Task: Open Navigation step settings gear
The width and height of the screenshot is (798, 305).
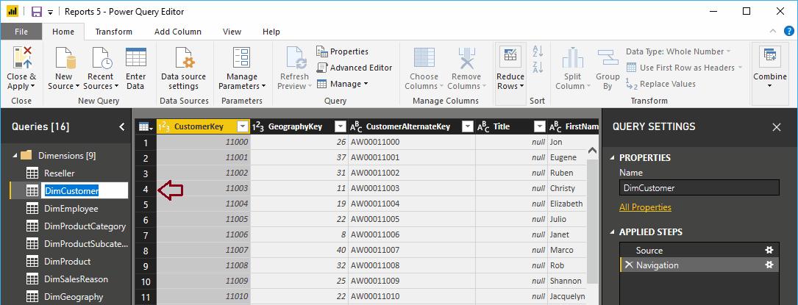Action: coord(769,265)
